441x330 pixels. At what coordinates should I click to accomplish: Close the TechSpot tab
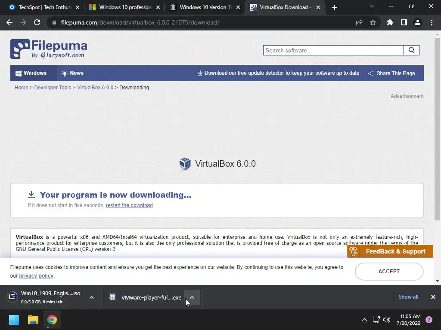[x=78, y=8]
